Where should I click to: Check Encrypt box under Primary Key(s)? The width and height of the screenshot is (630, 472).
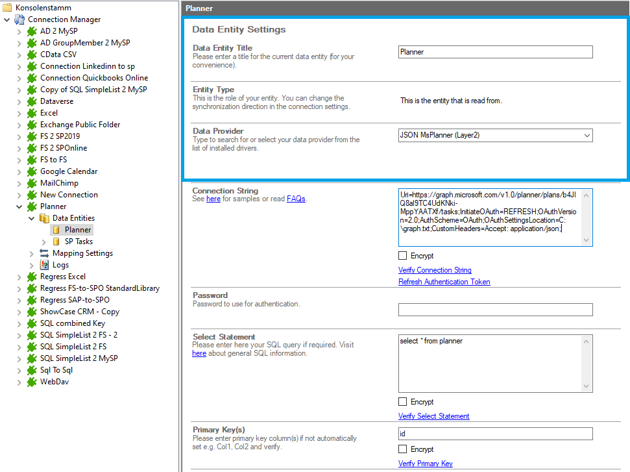click(403, 449)
